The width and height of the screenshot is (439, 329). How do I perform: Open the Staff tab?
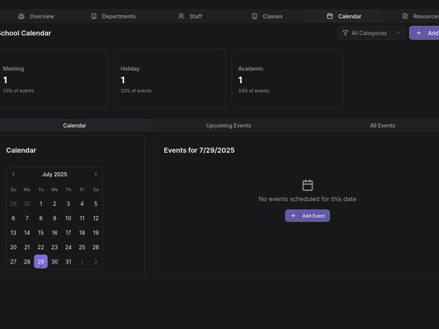[x=190, y=16]
